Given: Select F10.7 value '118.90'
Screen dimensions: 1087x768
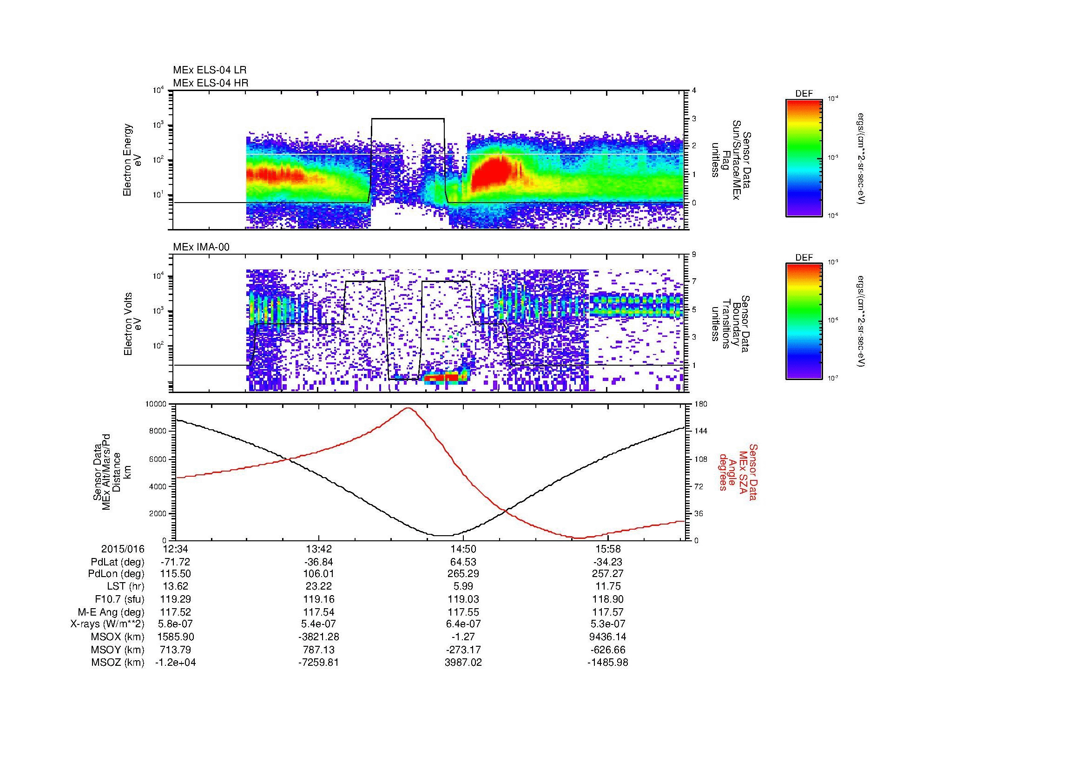Looking at the screenshot, I should (608, 599).
